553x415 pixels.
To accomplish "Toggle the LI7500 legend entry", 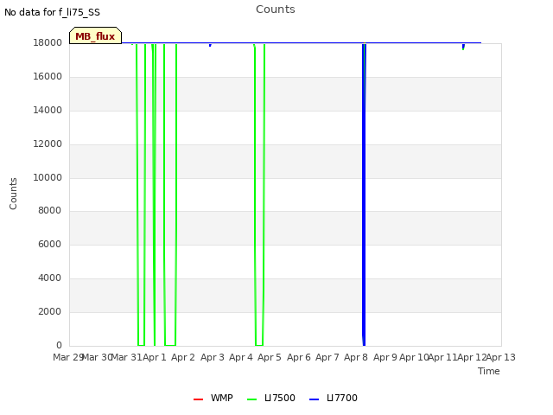I will click(x=270, y=398).
